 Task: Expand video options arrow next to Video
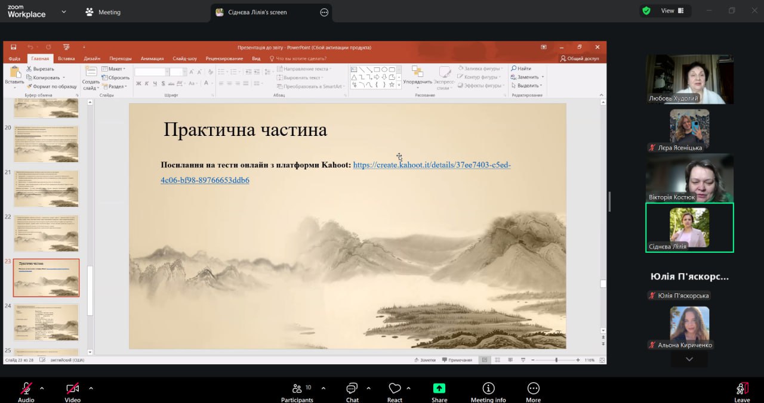click(x=91, y=388)
